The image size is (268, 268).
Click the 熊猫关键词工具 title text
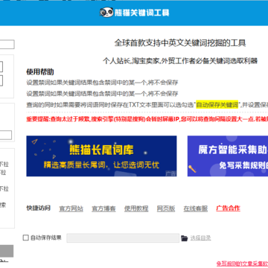point(141,13)
